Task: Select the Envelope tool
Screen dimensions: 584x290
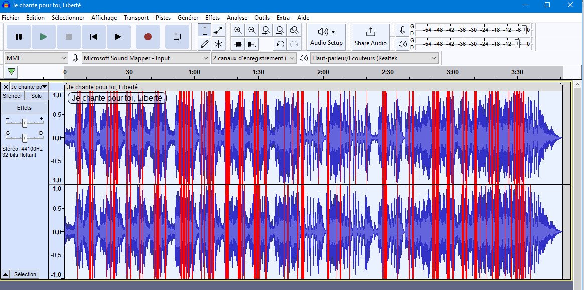Action: click(218, 30)
